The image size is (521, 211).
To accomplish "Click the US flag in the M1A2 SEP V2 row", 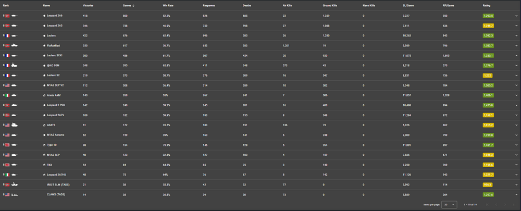I will (x=7, y=85).
